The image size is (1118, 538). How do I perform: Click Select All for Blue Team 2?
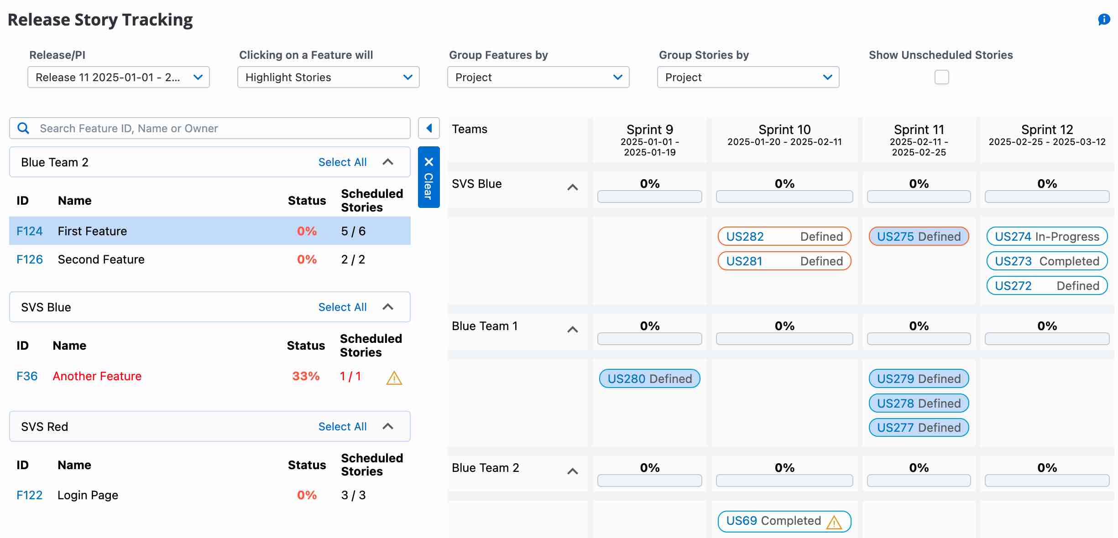pos(342,162)
